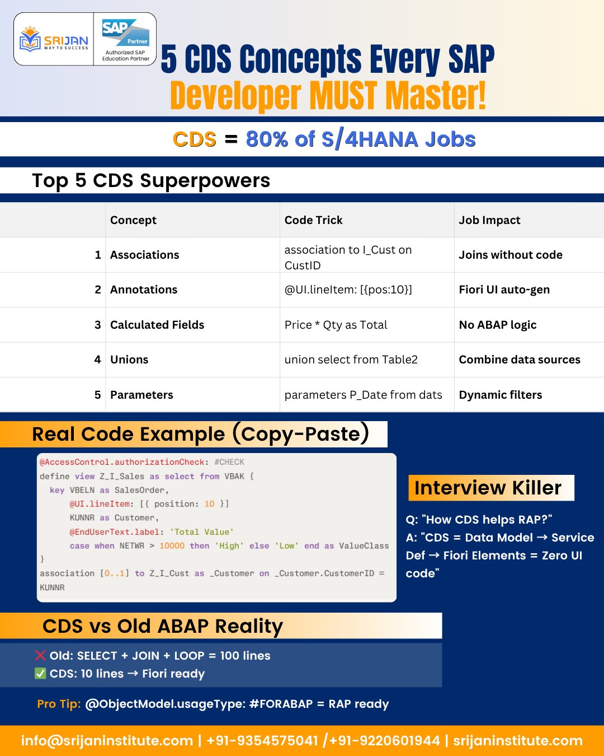Click 'Authorized SAP Education Partner' caption

[126, 55]
